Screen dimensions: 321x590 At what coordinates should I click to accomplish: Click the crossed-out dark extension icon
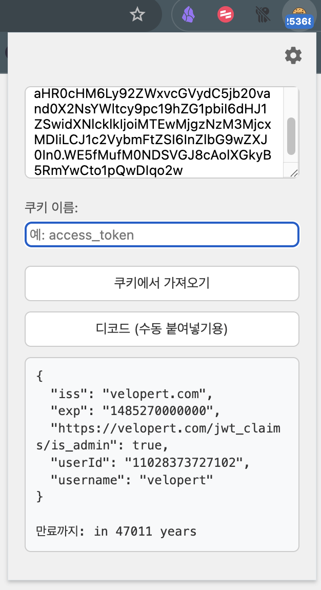click(x=263, y=15)
